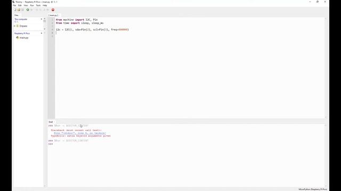Image resolution: width=341 pixels, height=191 pixels.
Task: Click the Traceback (most recent call last) line
Action: [x=76, y=131]
